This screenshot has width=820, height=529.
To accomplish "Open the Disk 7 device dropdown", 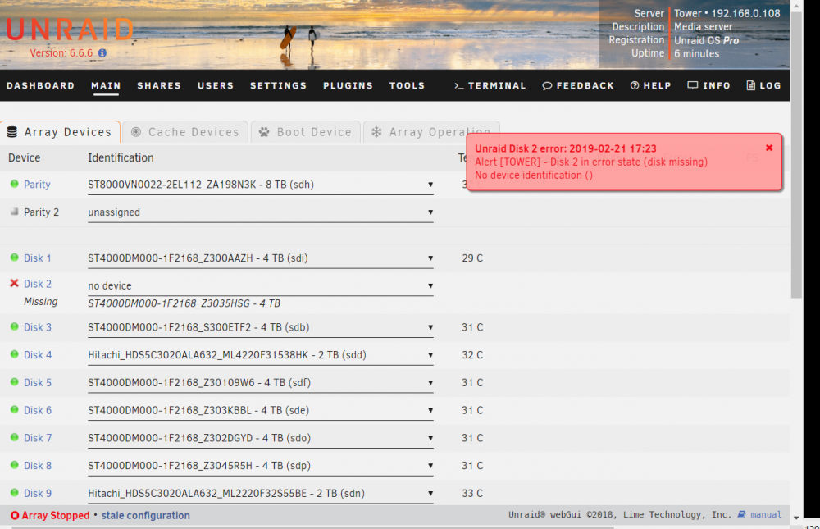I will click(261, 439).
